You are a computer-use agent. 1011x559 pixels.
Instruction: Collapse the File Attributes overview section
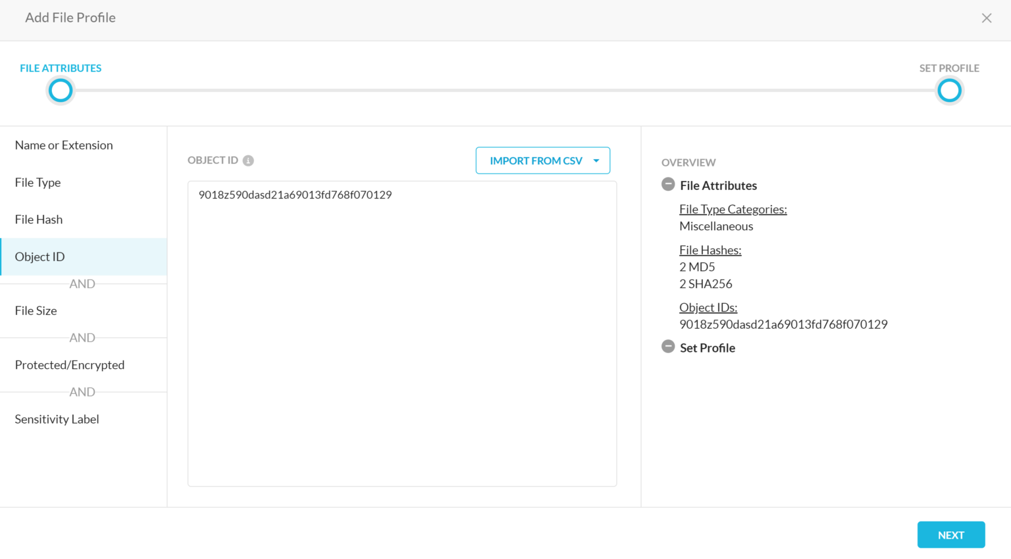[x=667, y=185]
